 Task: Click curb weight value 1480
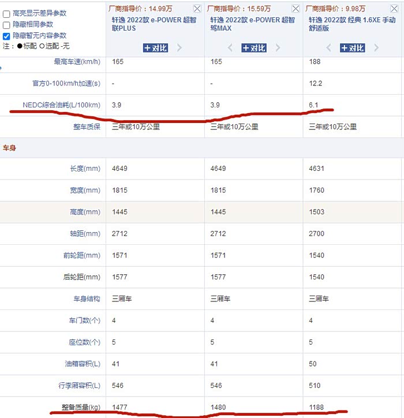tap(218, 407)
